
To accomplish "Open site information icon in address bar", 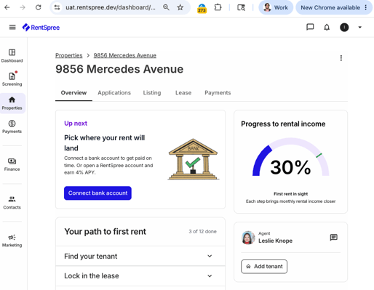I will (57, 7).
